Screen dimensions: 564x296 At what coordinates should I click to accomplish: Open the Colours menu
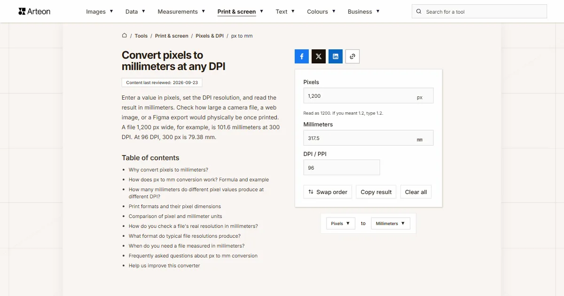tap(321, 12)
